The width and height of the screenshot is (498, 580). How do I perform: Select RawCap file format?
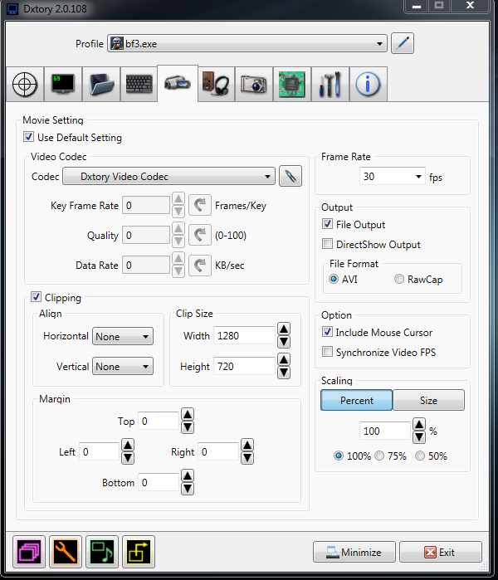click(399, 279)
